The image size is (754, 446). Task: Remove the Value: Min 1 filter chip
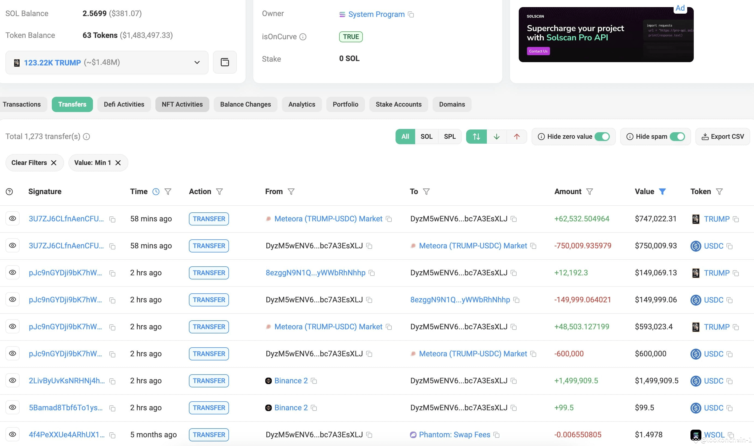(118, 162)
